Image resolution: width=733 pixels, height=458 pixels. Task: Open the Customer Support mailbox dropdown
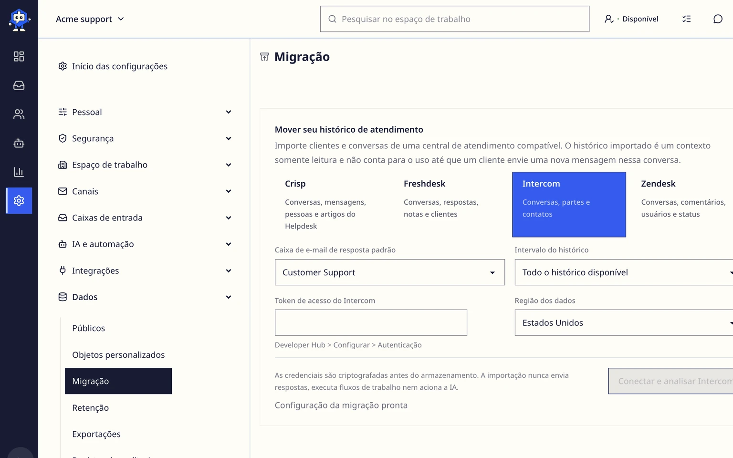click(390, 272)
